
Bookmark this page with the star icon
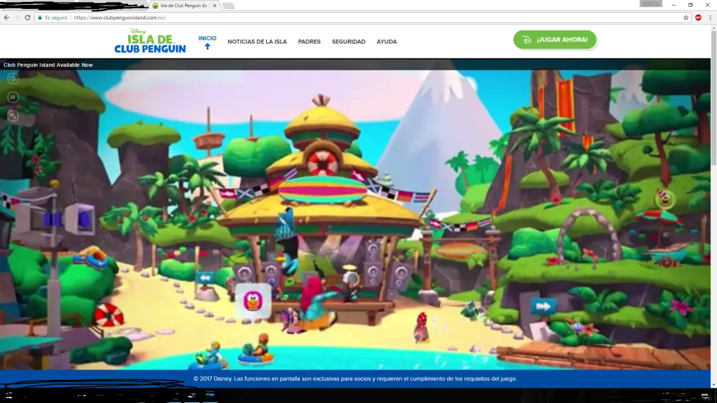[x=686, y=17]
